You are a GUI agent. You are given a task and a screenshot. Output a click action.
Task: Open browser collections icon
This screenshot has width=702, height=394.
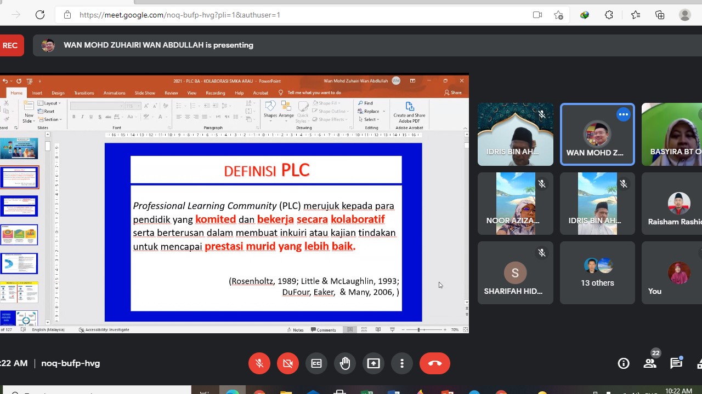click(660, 15)
